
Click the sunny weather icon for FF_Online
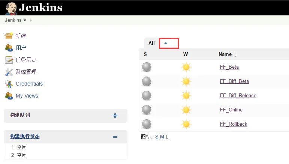186,110
